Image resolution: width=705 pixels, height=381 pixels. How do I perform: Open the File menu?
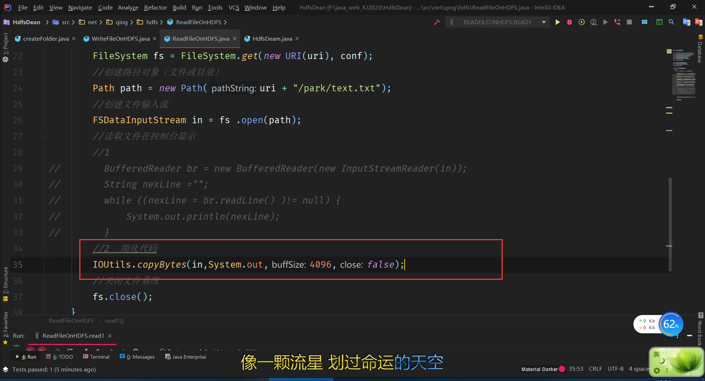click(23, 7)
